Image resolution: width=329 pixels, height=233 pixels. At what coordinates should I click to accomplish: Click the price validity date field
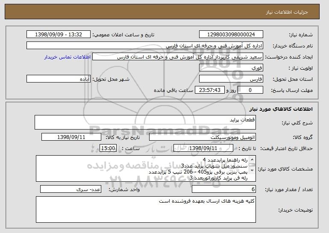click(x=203, y=148)
